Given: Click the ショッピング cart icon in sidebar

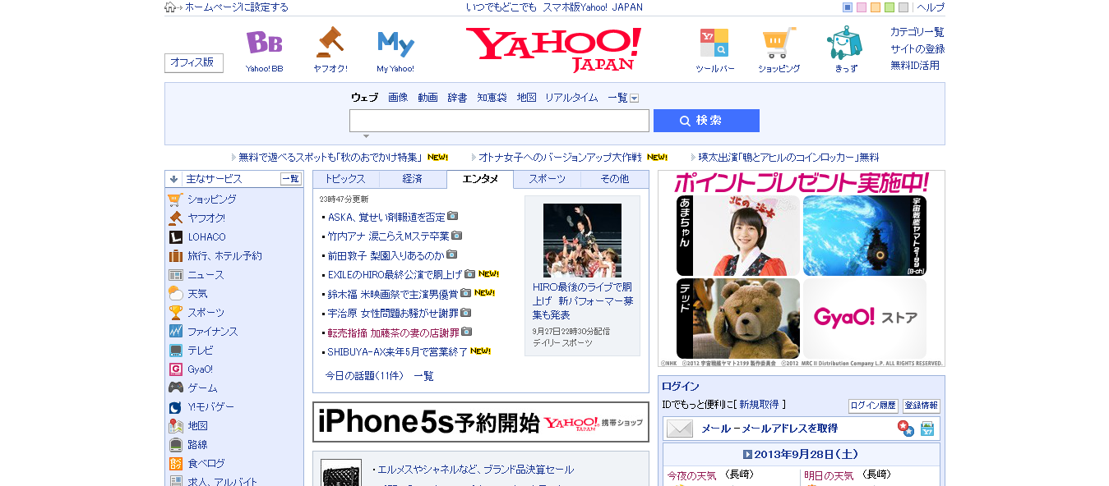Looking at the screenshot, I should click(x=175, y=199).
